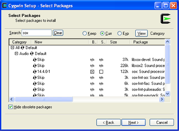Cancel the Cygwin setup
The height and width of the screenshot is (131, 179).
pos(162,122)
